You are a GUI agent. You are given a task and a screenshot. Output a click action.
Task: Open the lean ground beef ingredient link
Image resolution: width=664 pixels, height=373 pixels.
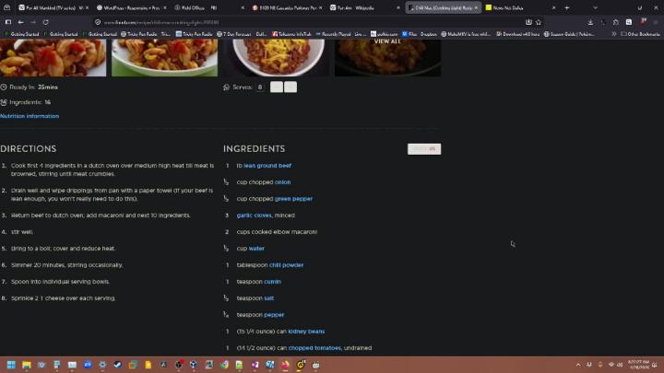click(x=267, y=166)
